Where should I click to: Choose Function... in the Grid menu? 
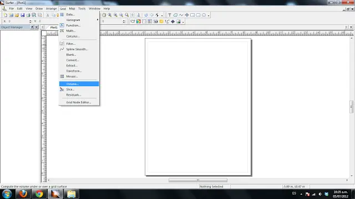pos(79,25)
